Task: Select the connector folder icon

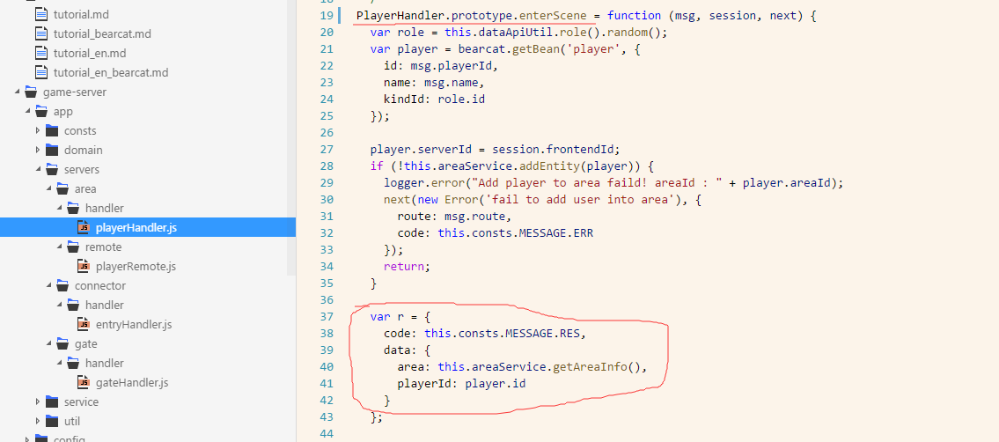Action: tap(62, 285)
